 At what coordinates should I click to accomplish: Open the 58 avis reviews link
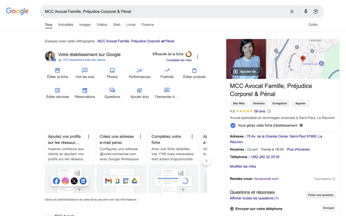coord(259,111)
